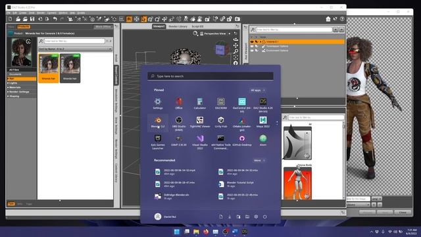Expand the Victoria 8.1 scene node

tap(260, 41)
